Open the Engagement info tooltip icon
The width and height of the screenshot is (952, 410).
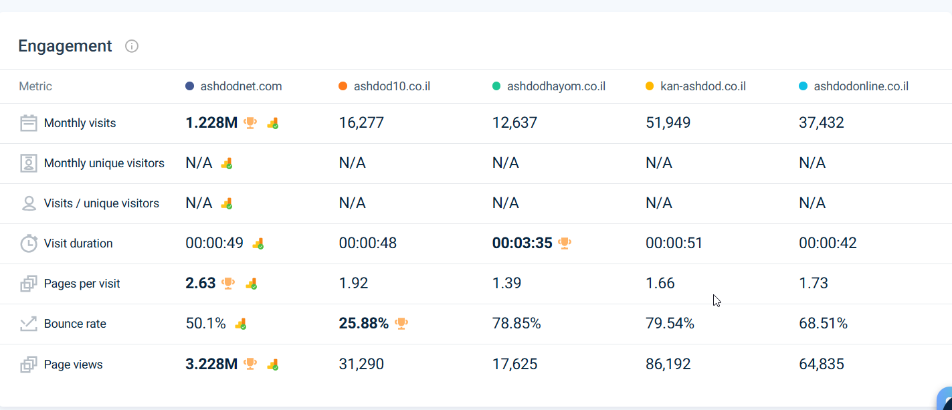point(132,46)
